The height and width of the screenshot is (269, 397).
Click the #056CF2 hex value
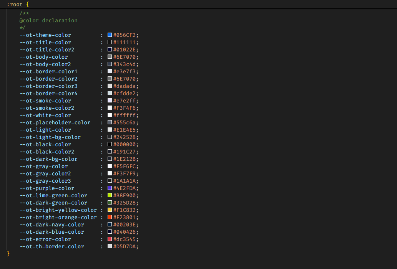[x=125, y=35]
